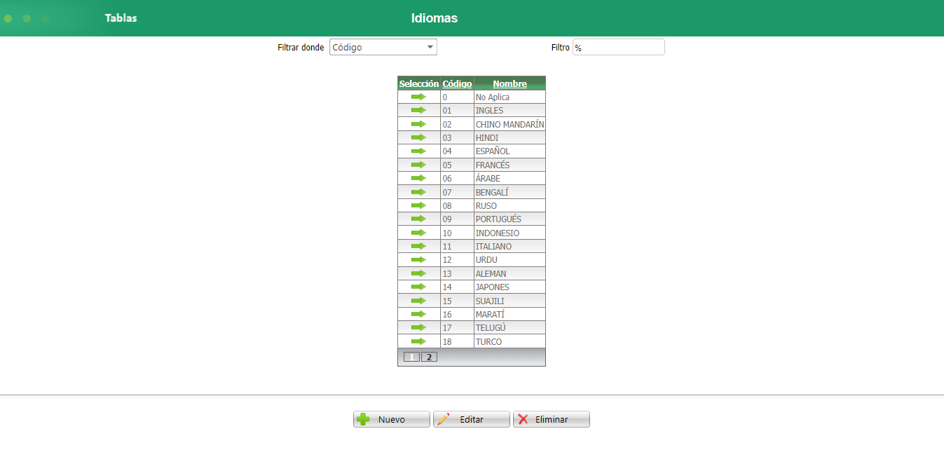
Task: Pick the ALEMAN row green arrow
Action: pyautogui.click(x=418, y=273)
